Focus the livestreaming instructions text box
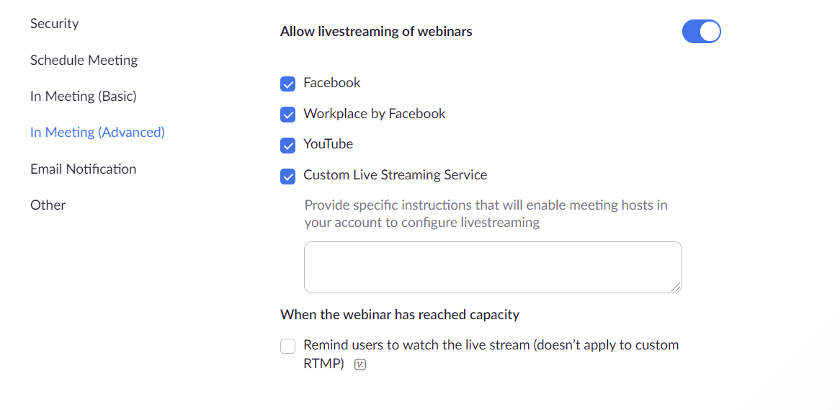Image resolution: width=840 pixels, height=410 pixels. pos(493,267)
